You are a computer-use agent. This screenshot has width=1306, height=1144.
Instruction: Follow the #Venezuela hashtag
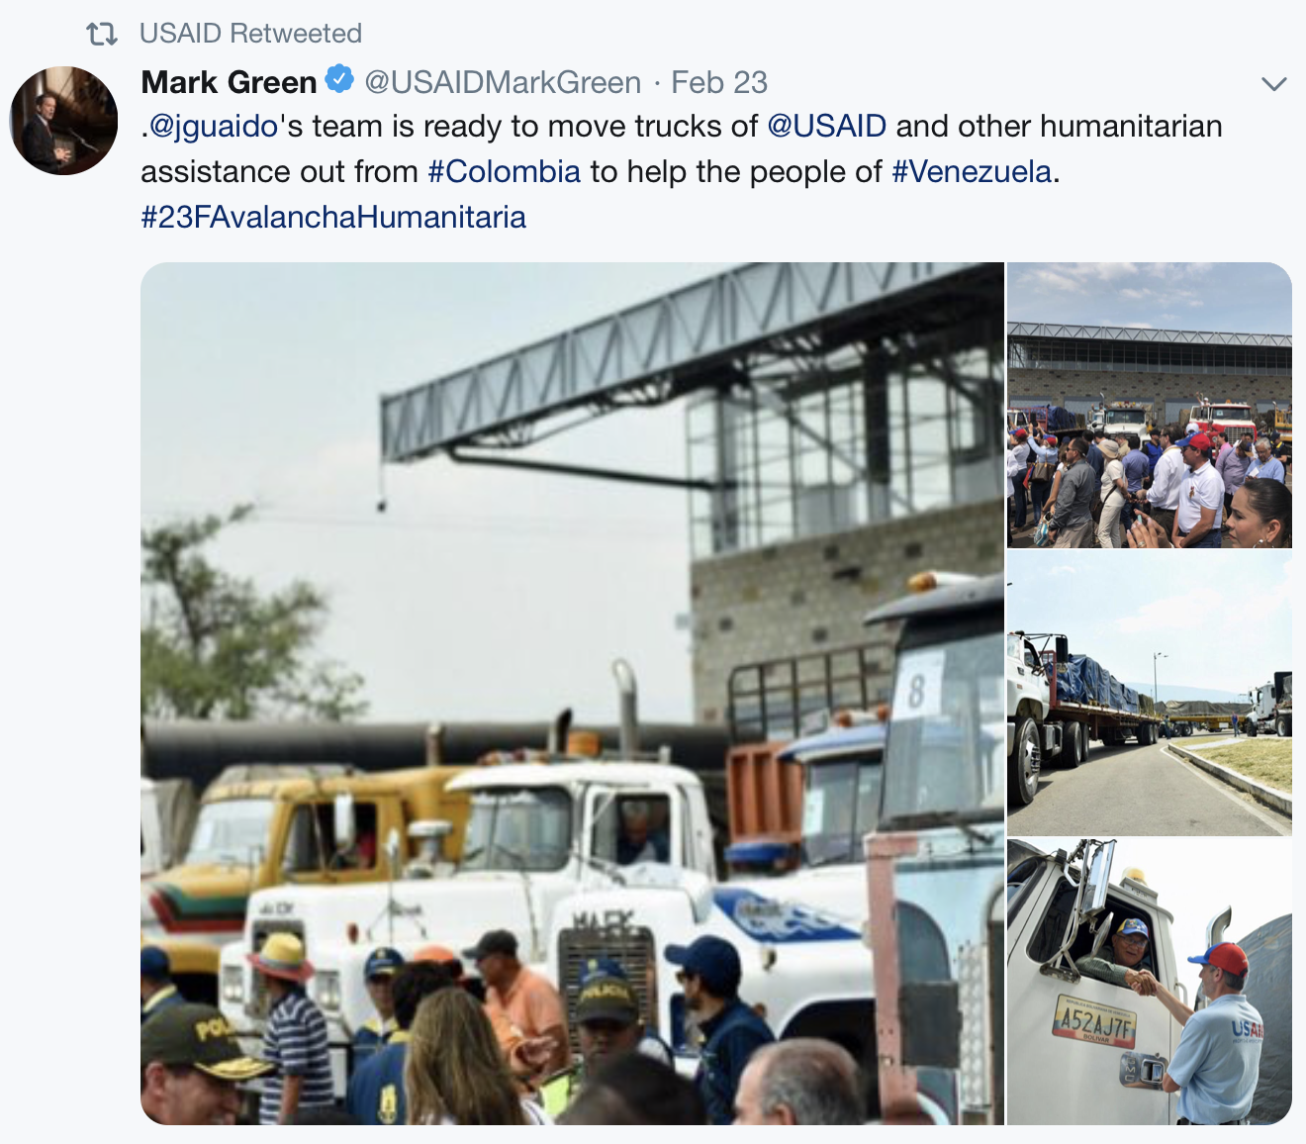(x=972, y=172)
